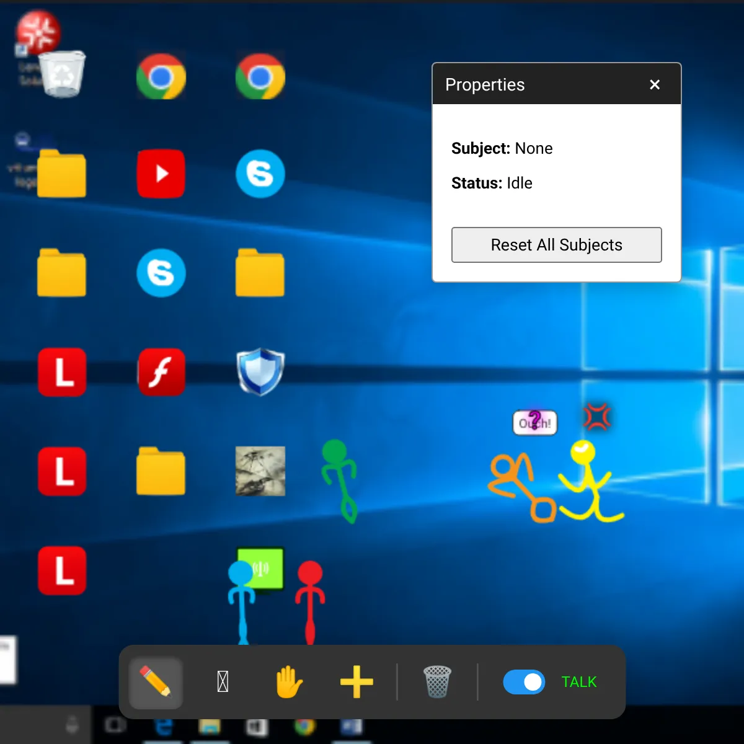Click the red L icon beside the lower folder
744x744 pixels.
click(62, 471)
